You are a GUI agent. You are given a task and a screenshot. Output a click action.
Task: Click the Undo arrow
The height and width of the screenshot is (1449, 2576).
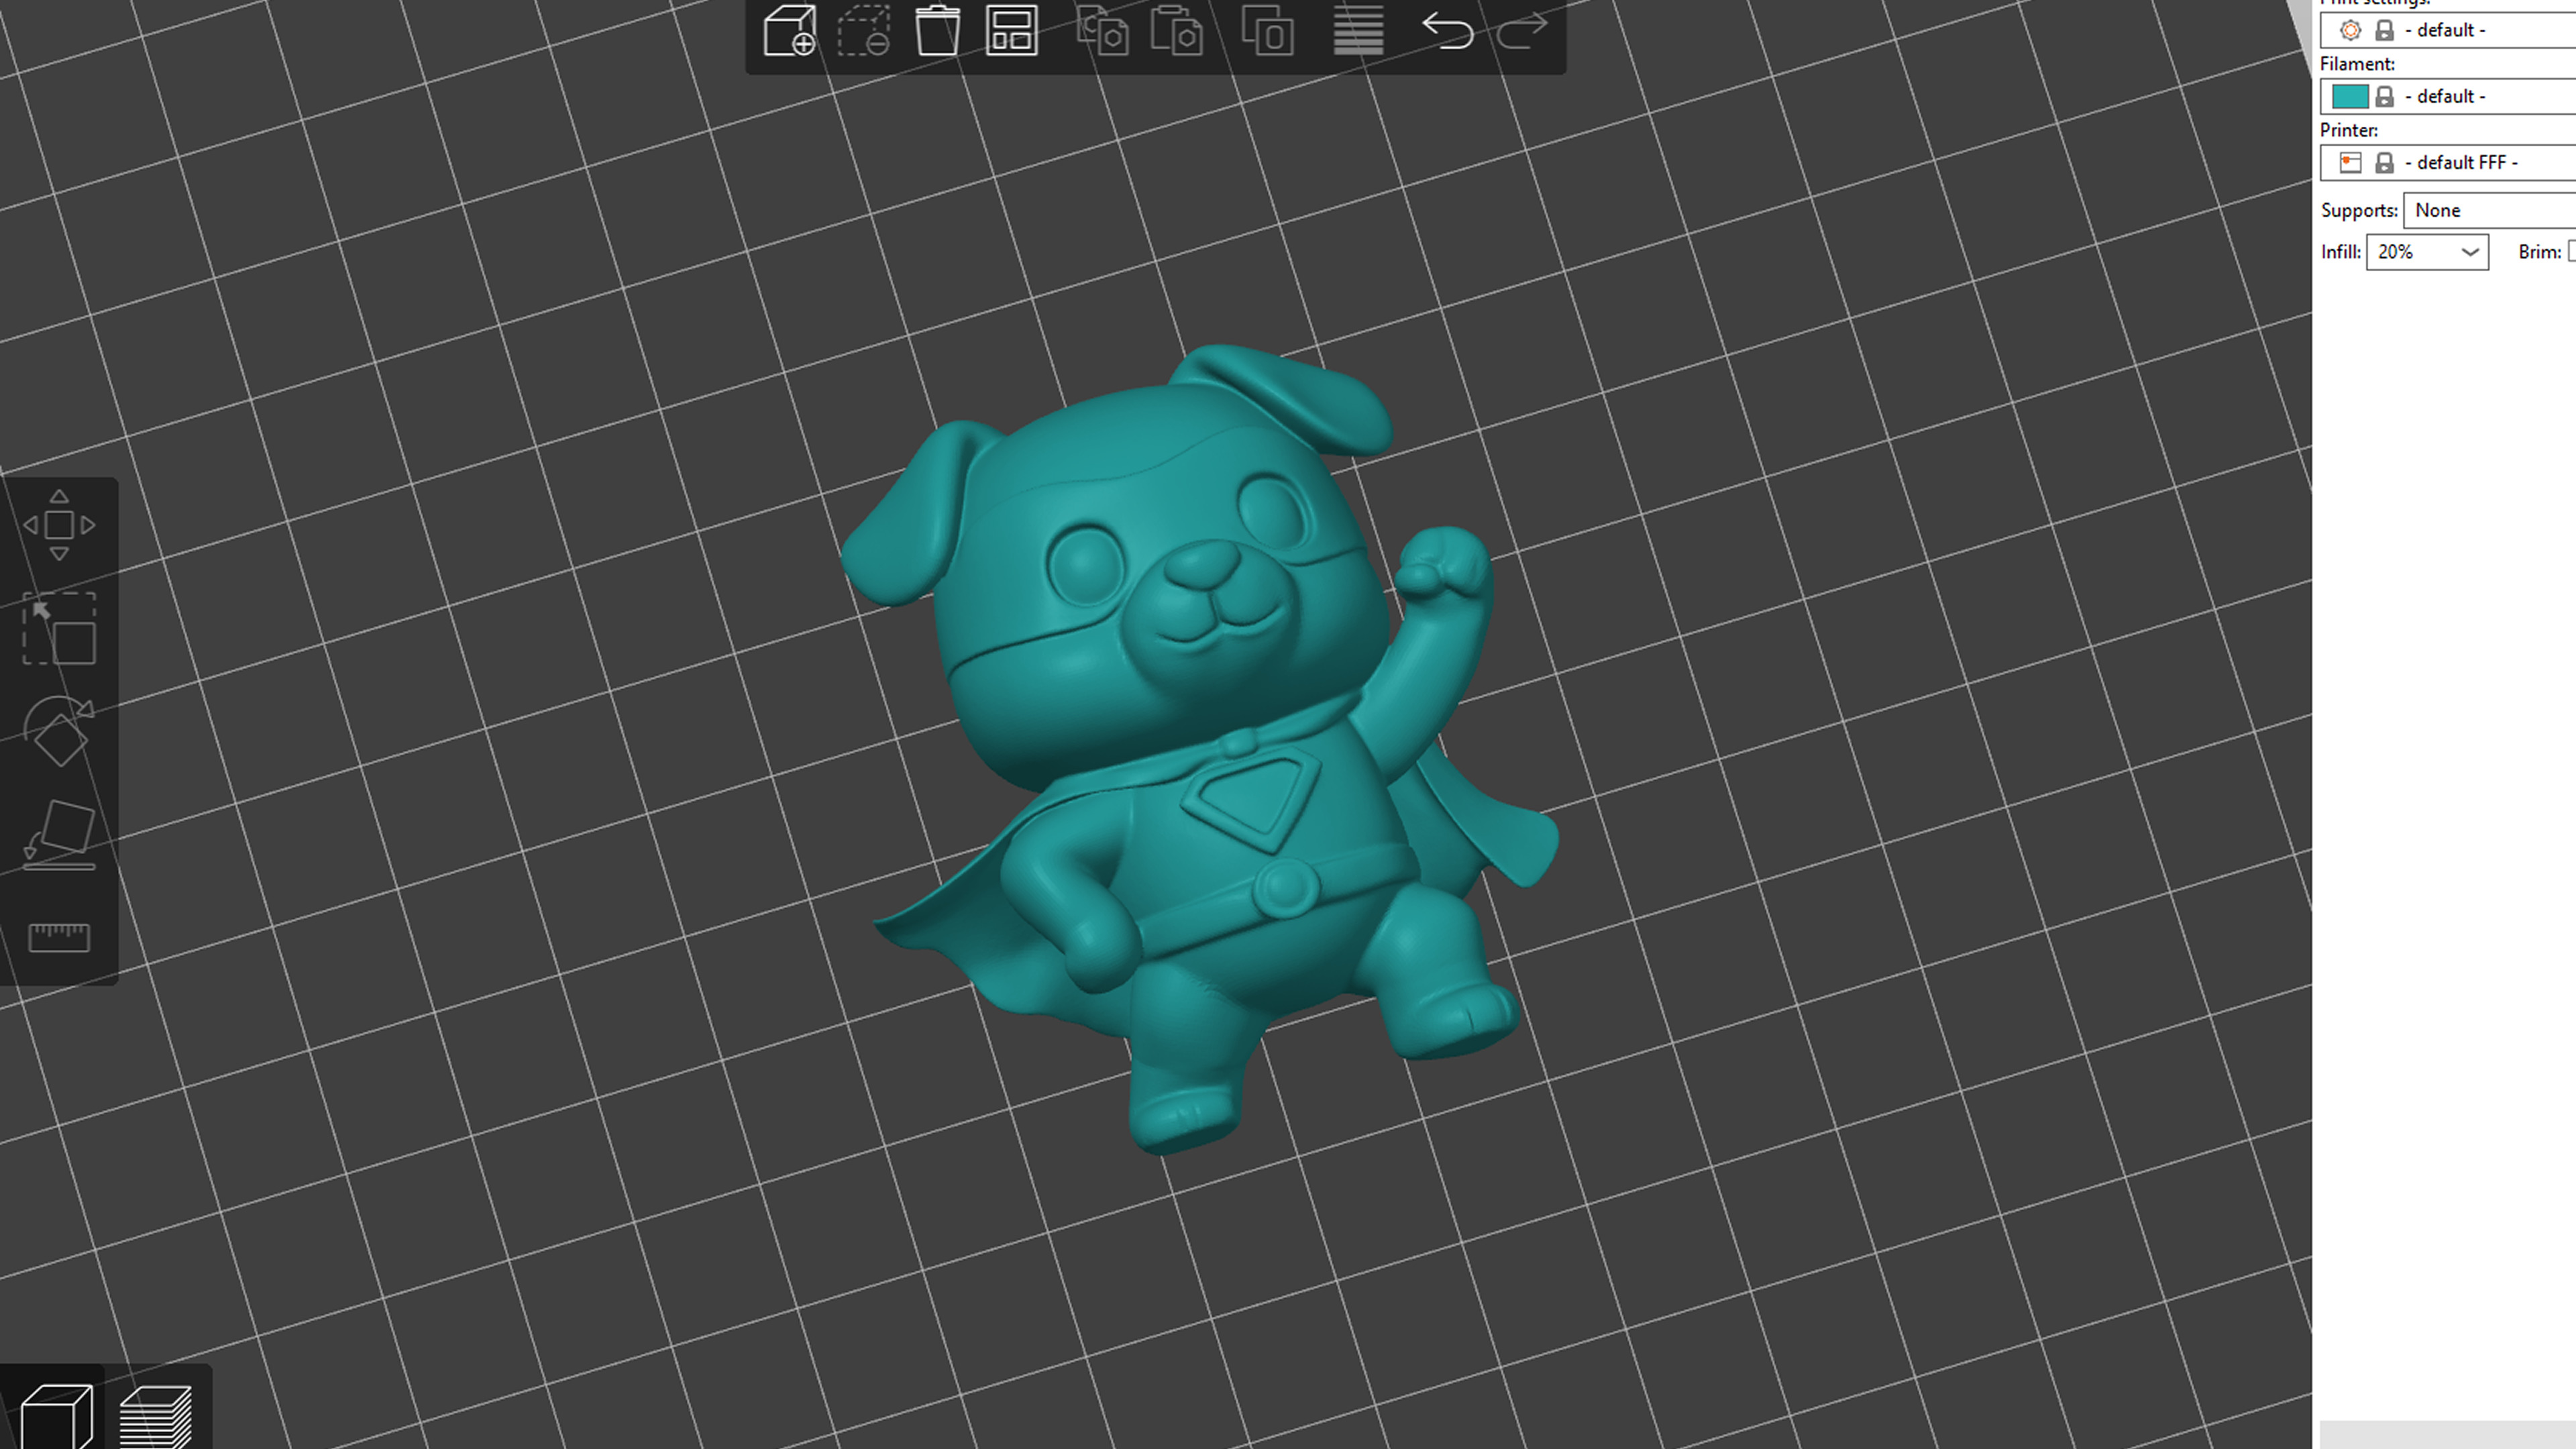(1447, 31)
